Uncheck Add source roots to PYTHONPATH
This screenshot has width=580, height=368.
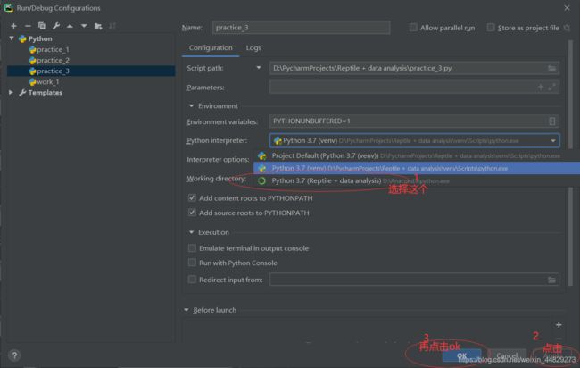click(x=192, y=213)
